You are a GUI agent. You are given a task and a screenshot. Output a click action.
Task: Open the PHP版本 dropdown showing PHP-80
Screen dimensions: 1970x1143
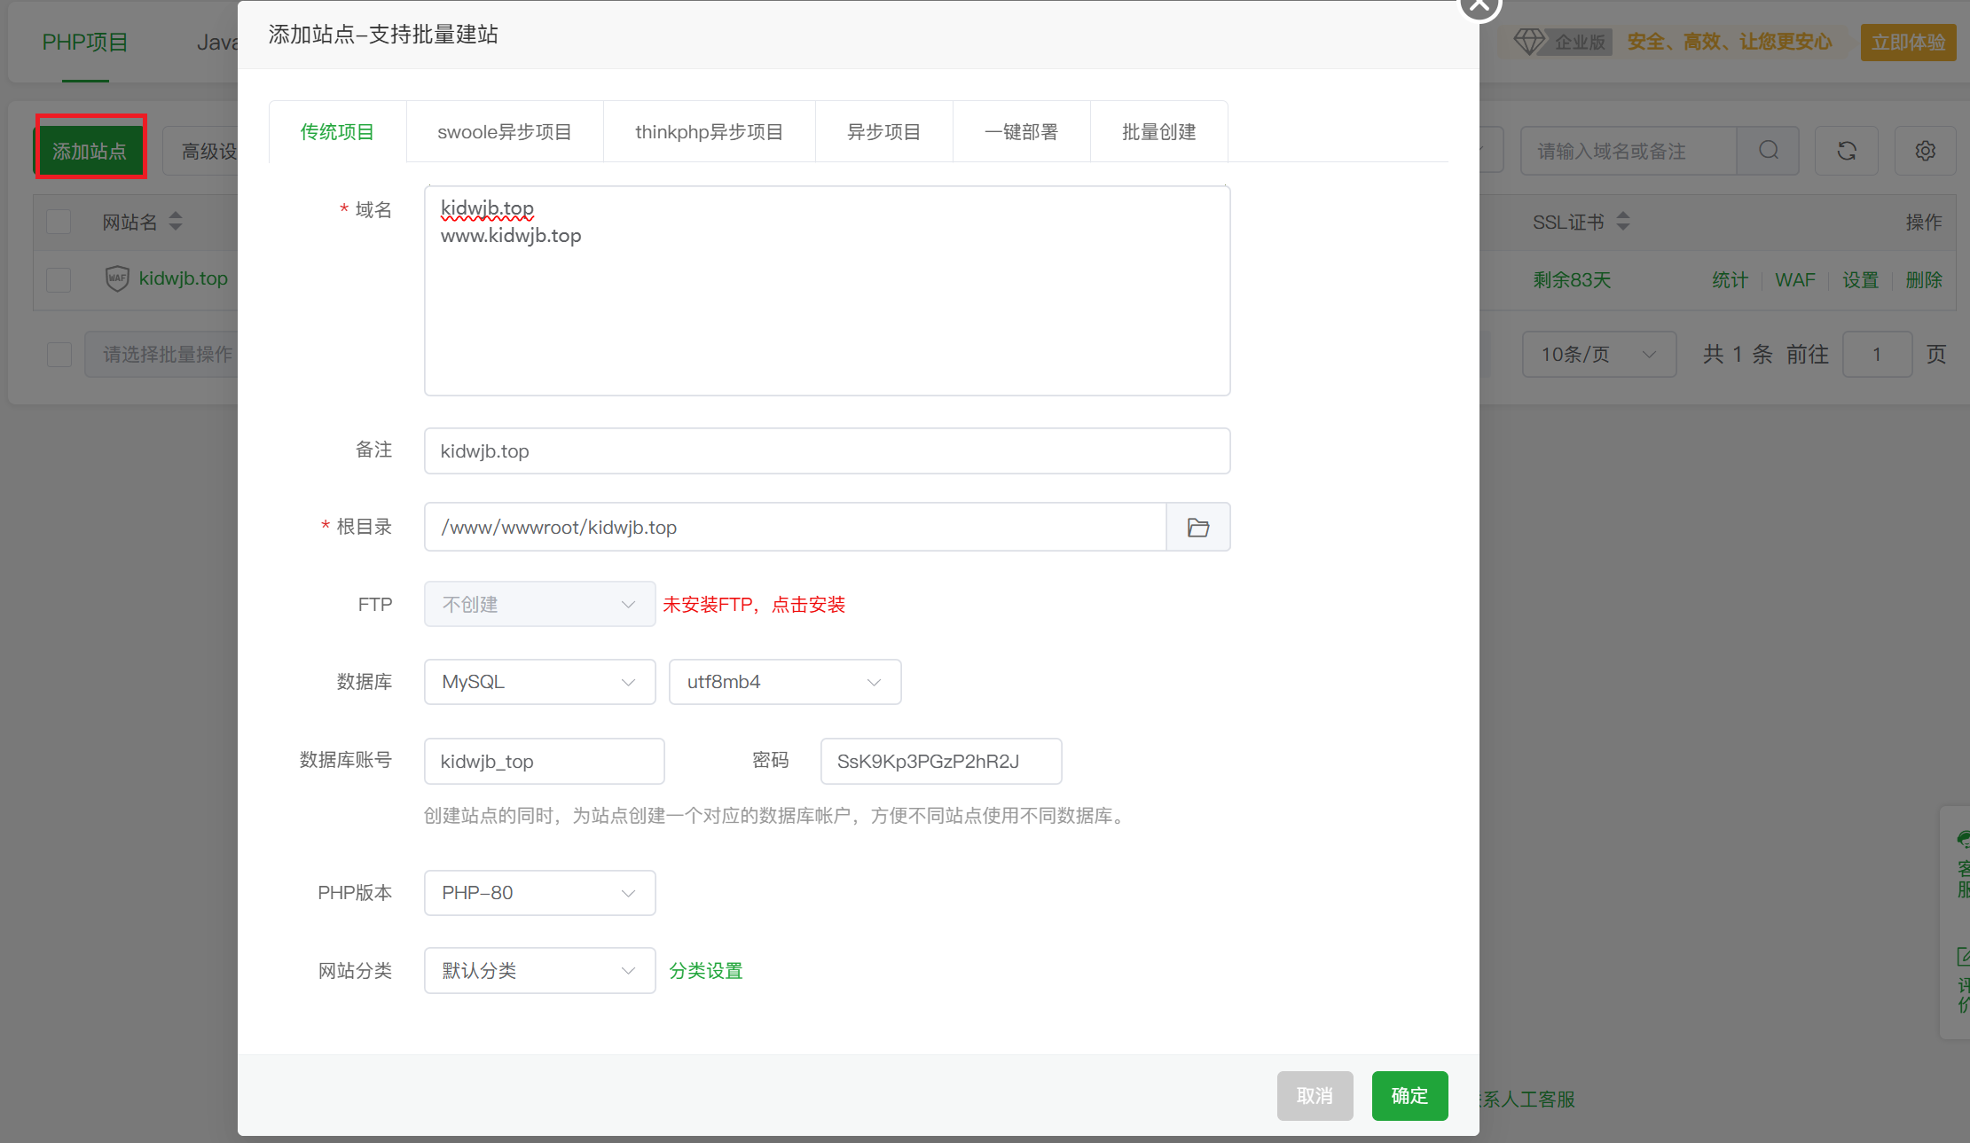point(539,893)
